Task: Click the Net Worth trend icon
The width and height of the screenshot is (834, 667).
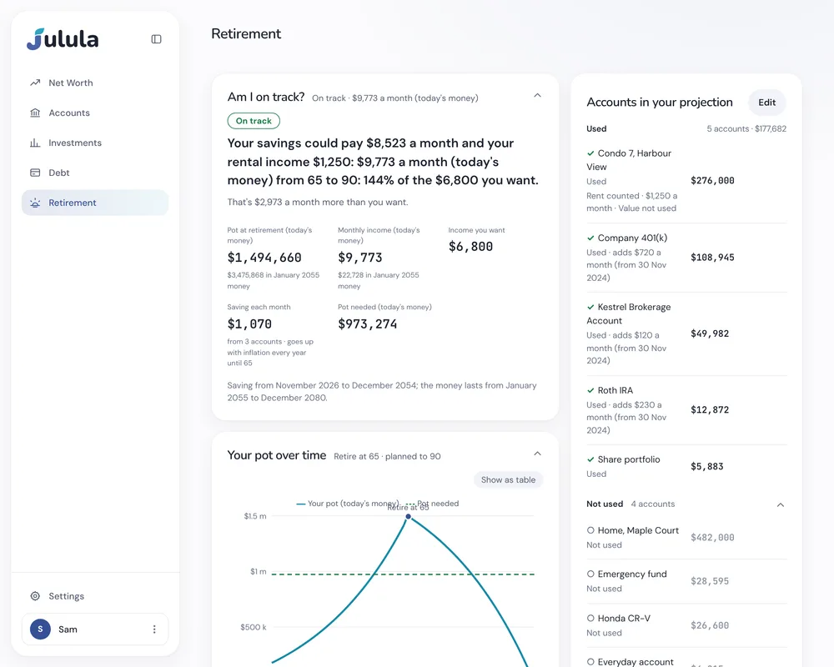Action: pos(35,83)
